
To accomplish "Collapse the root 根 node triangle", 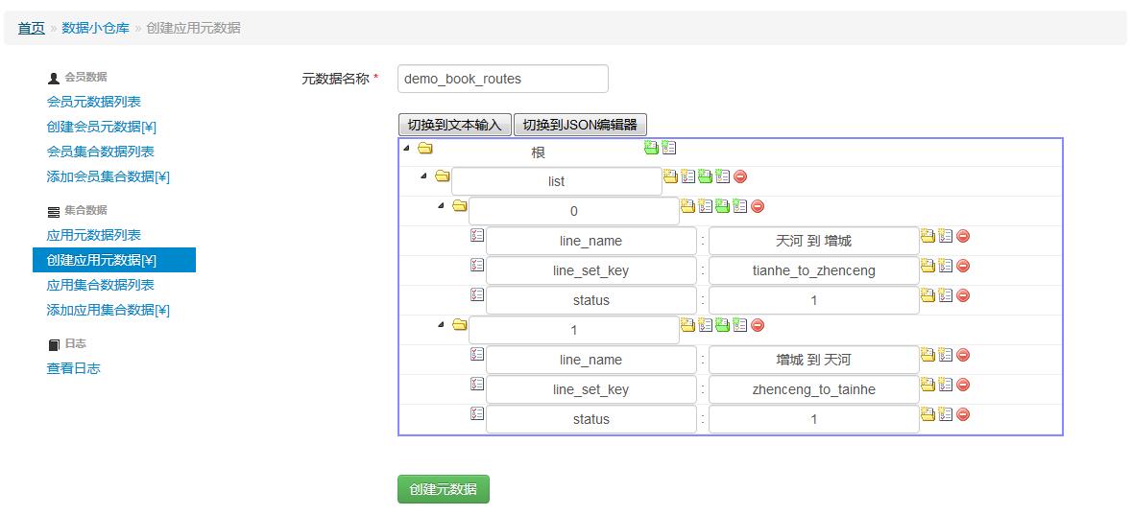I will (x=406, y=148).
